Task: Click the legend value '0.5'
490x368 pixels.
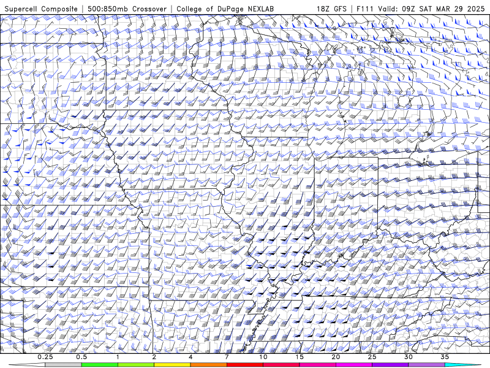Action: 81,357
